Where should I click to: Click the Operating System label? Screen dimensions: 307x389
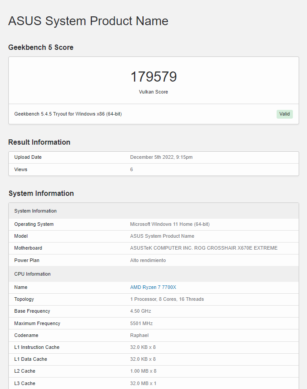(34, 224)
